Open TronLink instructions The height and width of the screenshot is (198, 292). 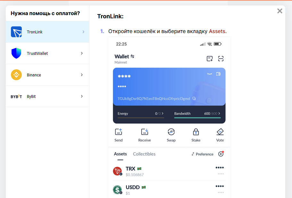coord(47,32)
